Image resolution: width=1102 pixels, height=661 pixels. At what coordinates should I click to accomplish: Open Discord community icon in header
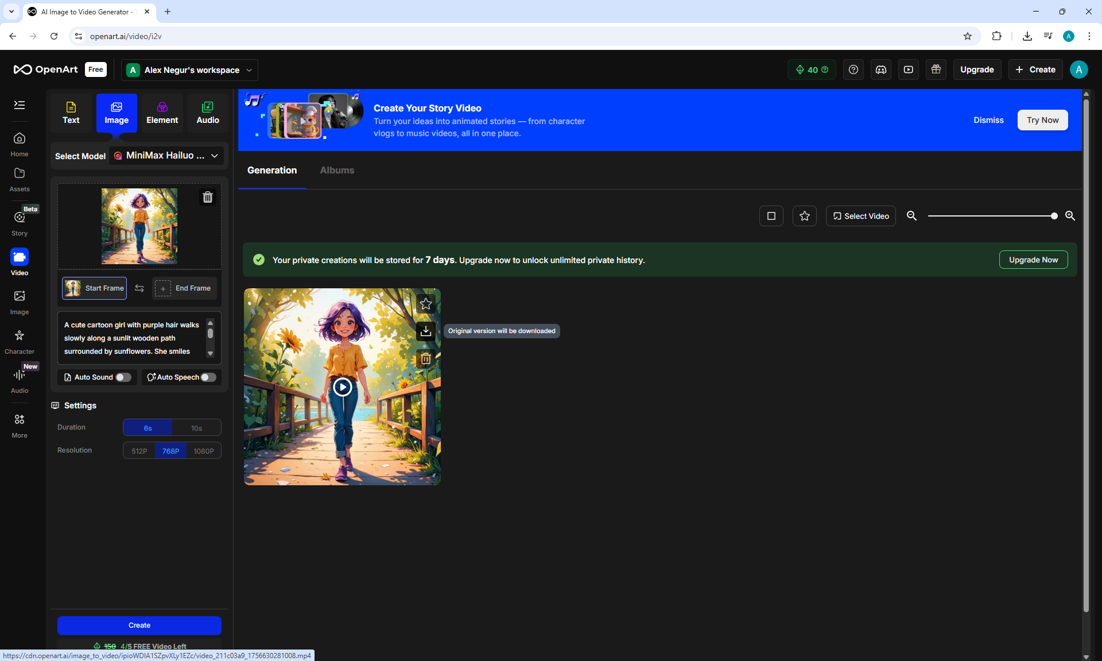coord(880,69)
